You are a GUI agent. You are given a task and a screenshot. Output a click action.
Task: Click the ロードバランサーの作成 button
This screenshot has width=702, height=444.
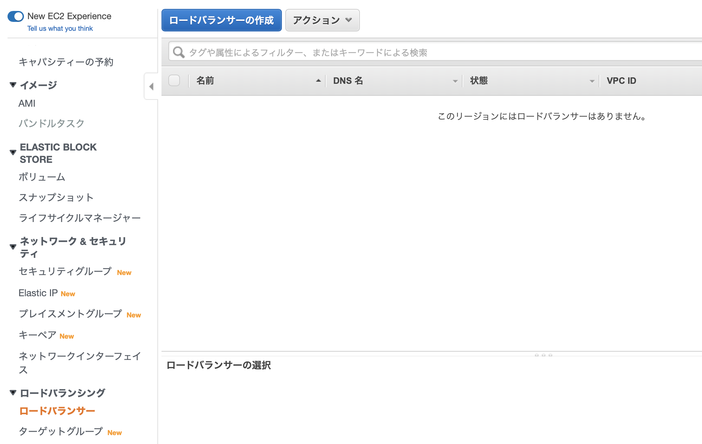pyautogui.click(x=221, y=20)
